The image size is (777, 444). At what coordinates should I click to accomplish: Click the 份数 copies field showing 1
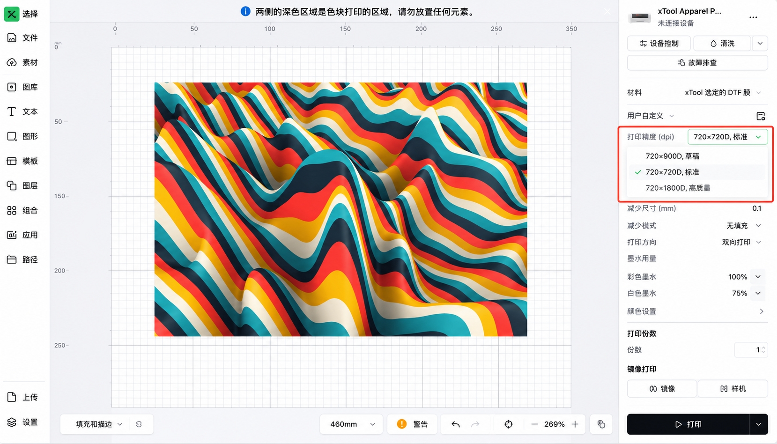point(751,350)
